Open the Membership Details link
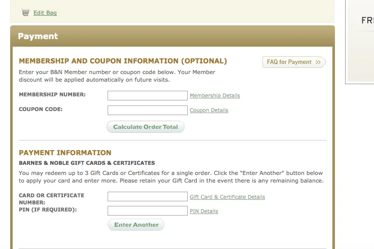The image size is (374, 249). tap(215, 96)
